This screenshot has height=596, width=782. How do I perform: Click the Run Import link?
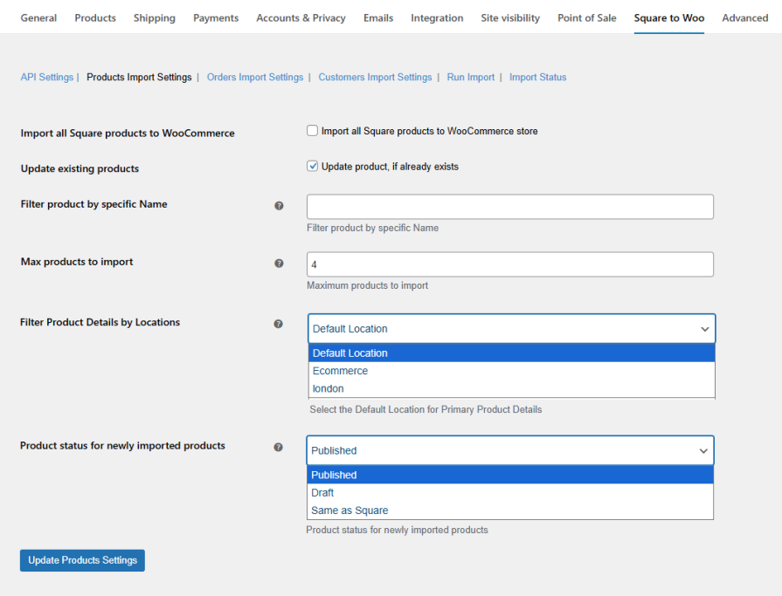[x=470, y=77]
